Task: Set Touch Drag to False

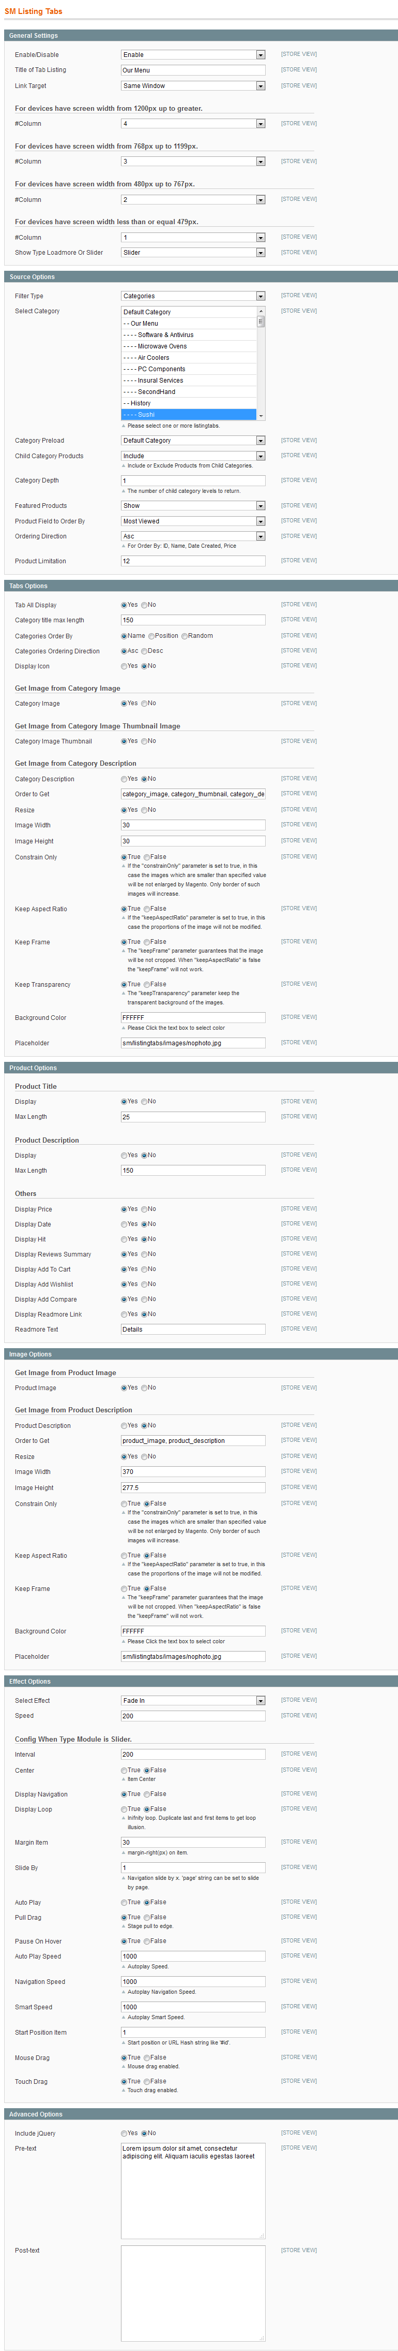Action: click(x=147, y=2082)
